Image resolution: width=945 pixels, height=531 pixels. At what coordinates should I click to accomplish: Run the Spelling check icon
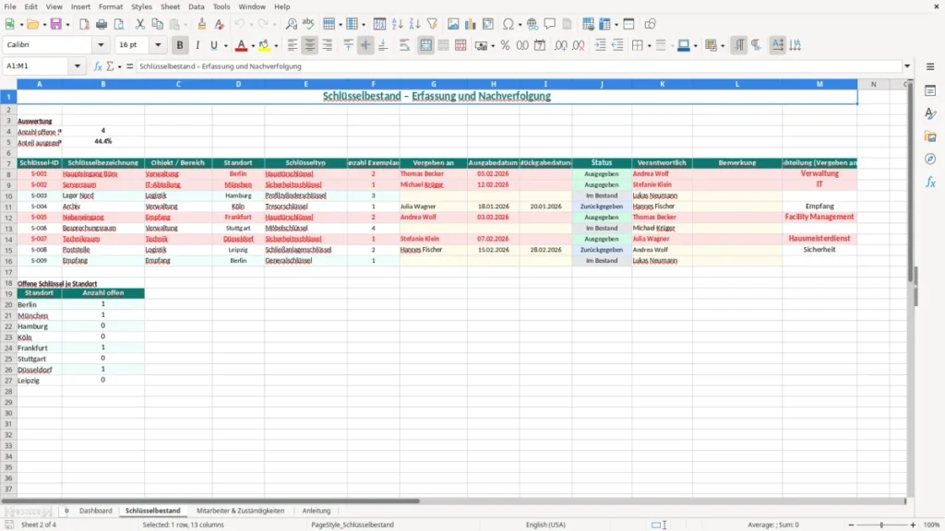tap(308, 24)
